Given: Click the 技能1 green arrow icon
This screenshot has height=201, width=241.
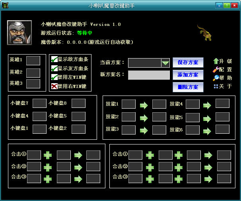Looking at the screenshot, I should click(x=144, y=105).
